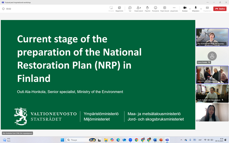Leave the meeting with the red button

(x=220, y=9)
